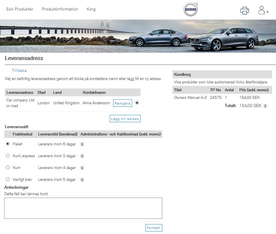
Task: Click Leverans inom 6 dagar text
Action: [x=57, y=144]
